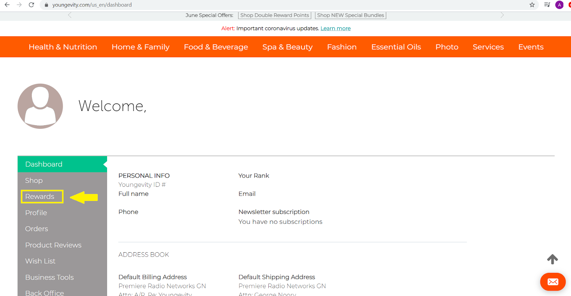The image size is (571, 296).
Task: Open the purple profile avatar 'A'
Action: pyautogui.click(x=559, y=5)
